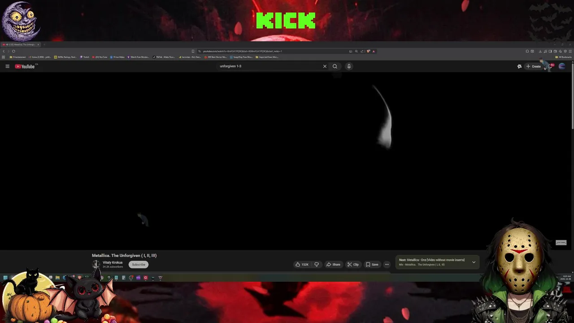Open the IMDb Ratings bookmark
The width and height of the screenshot is (574, 323).
[65, 57]
